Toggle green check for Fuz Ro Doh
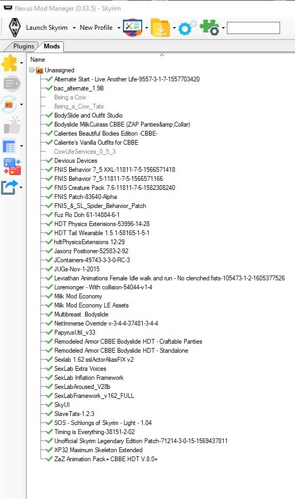This screenshot has width=295, height=499. point(49,214)
